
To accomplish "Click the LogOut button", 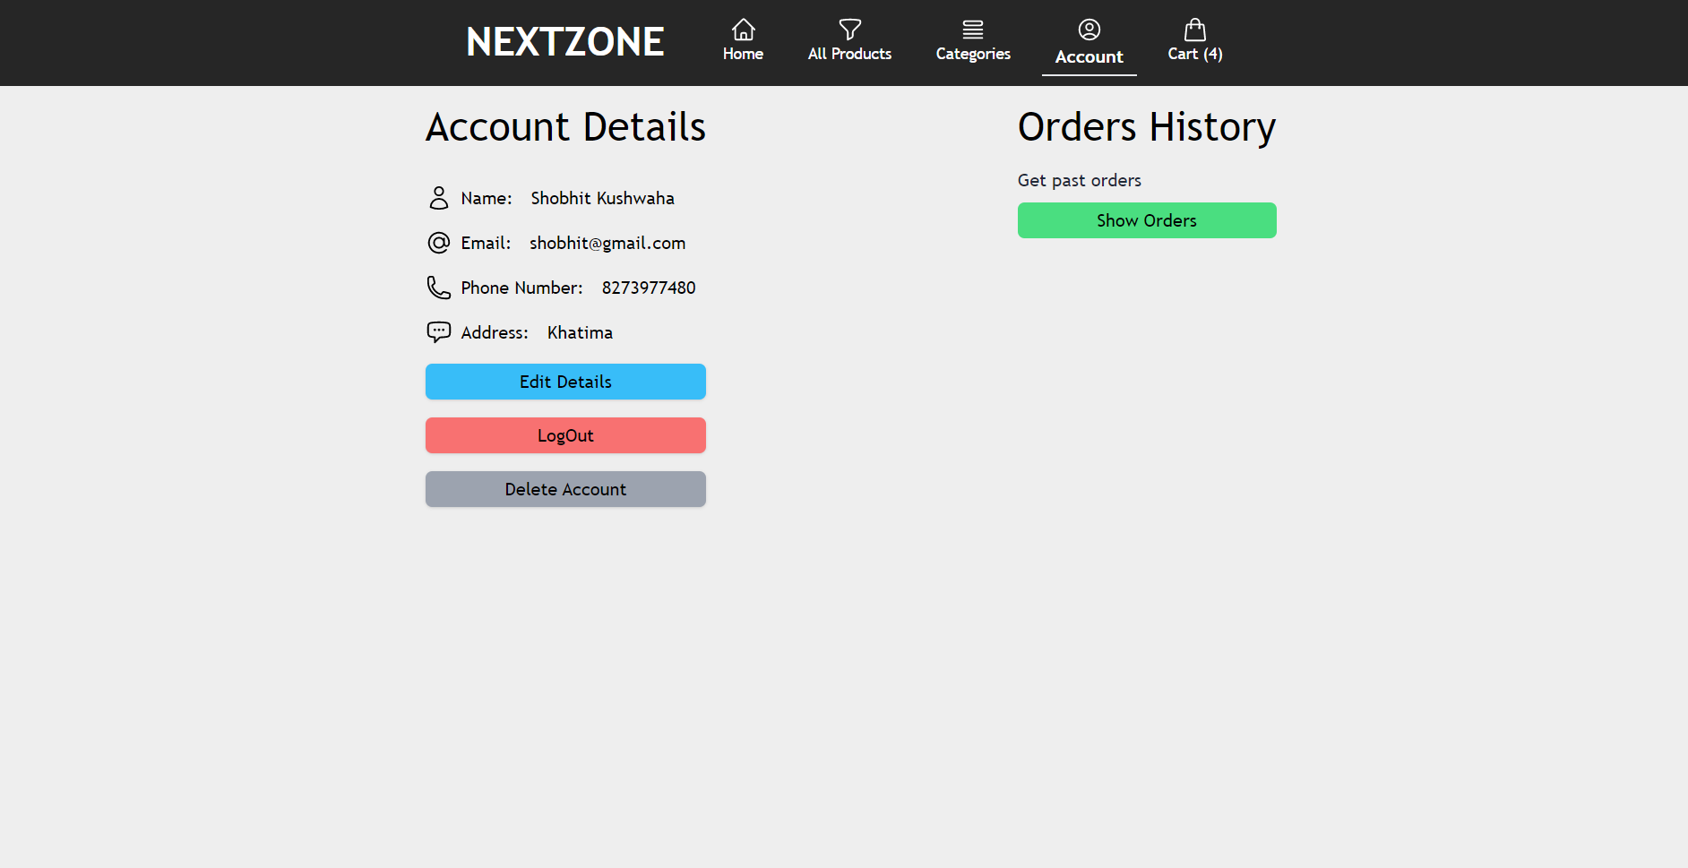I will pyautogui.click(x=564, y=435).
